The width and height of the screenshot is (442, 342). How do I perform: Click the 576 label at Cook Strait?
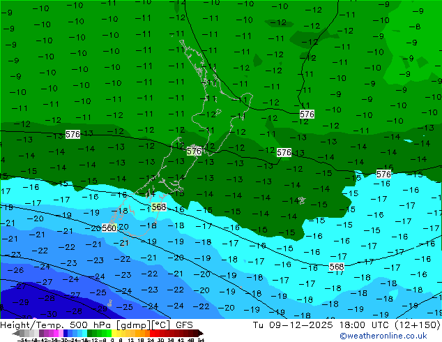click(x=195, y=151)
